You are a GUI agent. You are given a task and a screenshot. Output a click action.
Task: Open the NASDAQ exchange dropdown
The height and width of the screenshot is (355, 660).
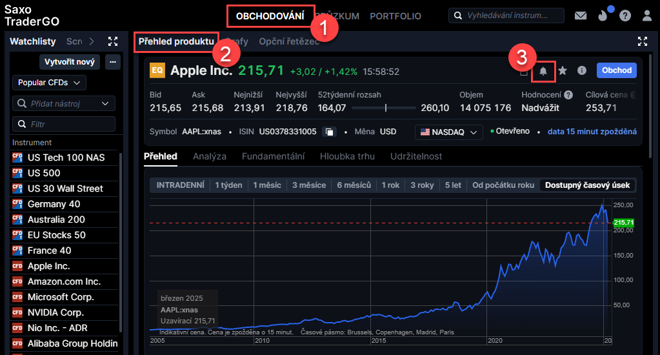coord(448,132)
